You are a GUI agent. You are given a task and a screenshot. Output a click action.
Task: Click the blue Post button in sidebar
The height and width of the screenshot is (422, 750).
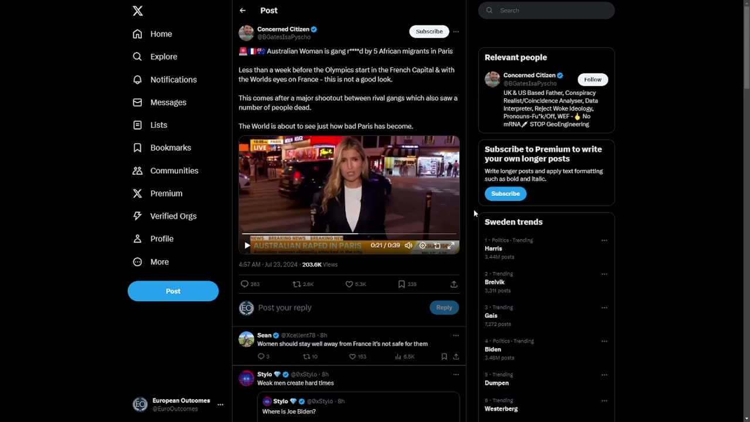tap(173, 291)
